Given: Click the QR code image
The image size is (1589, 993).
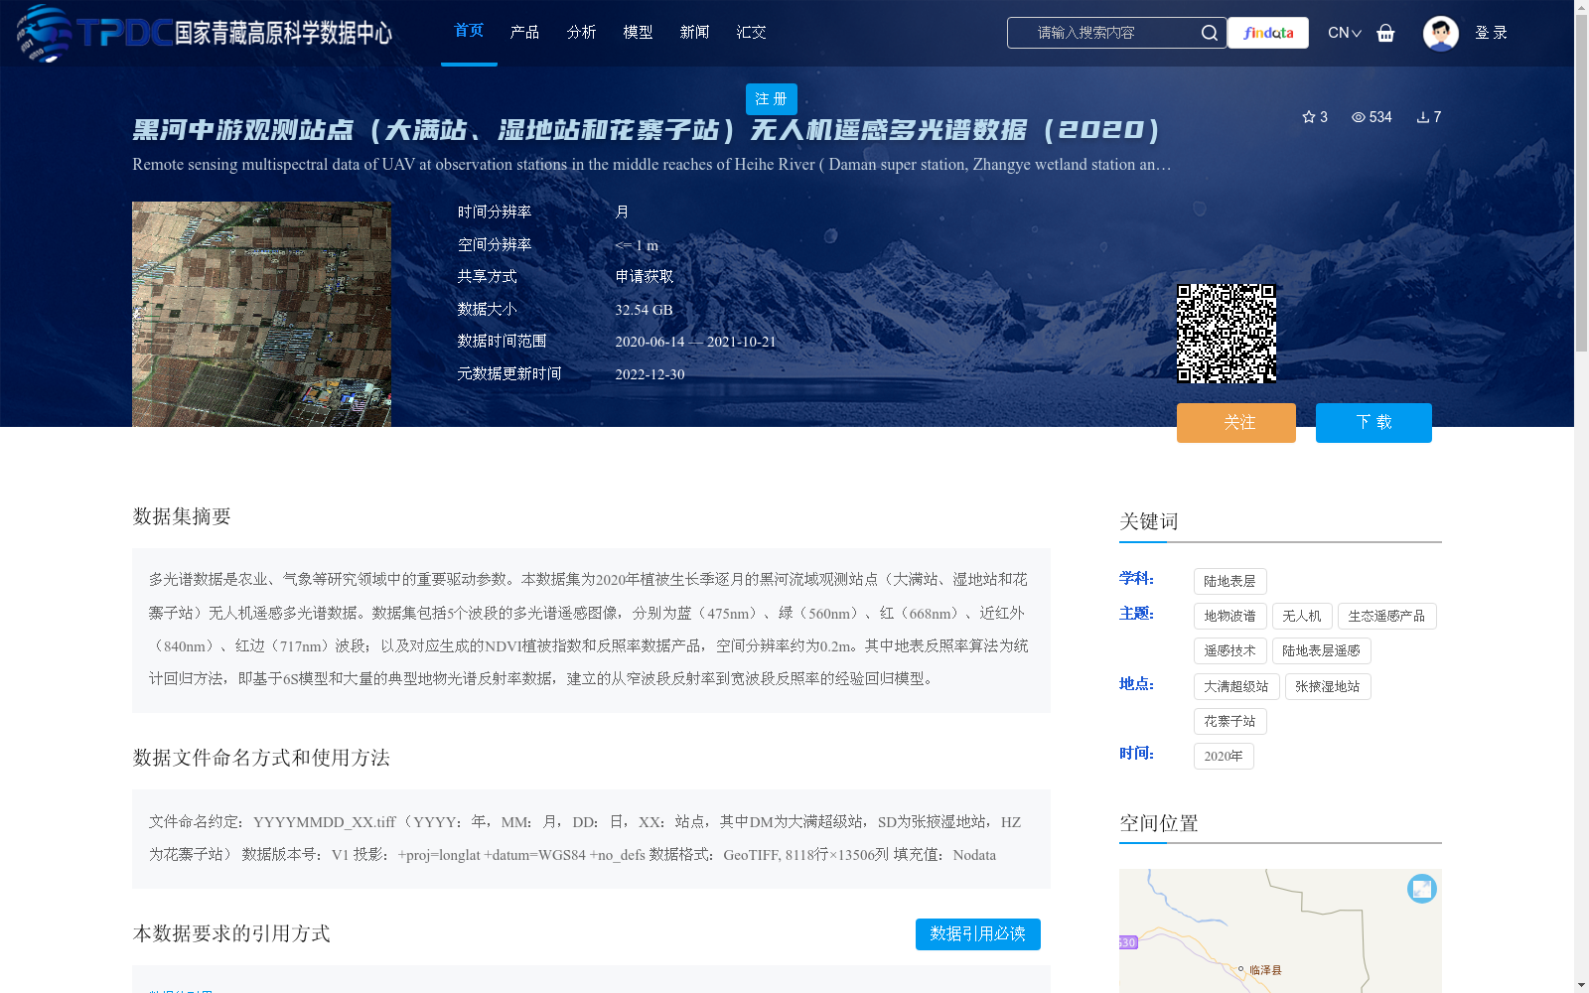Looking at the screenshot, I should pos(1227,334).
